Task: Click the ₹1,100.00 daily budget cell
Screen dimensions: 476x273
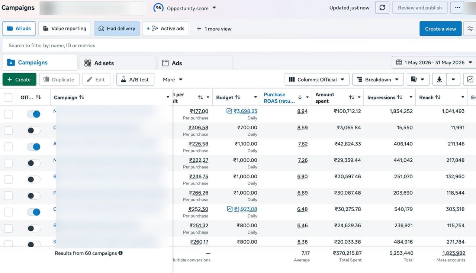Action: 246,144
